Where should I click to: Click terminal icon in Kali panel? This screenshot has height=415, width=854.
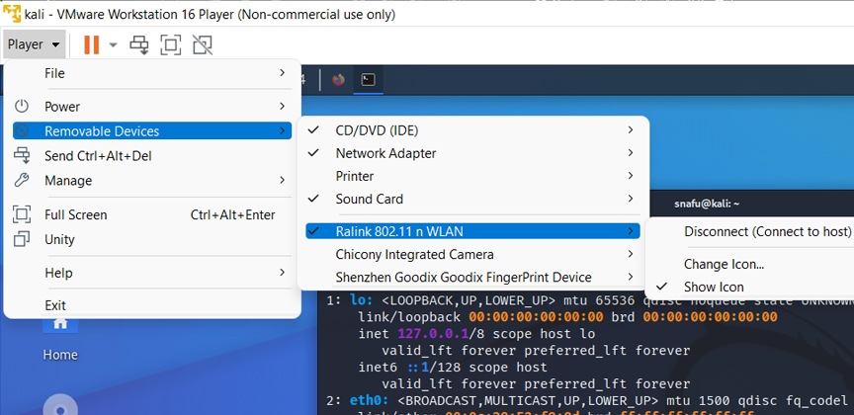(x=369, y=80)
